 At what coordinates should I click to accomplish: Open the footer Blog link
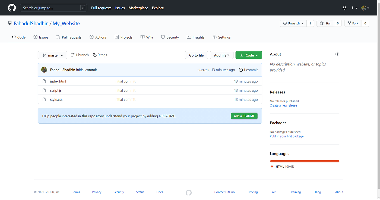pos(318,192)
